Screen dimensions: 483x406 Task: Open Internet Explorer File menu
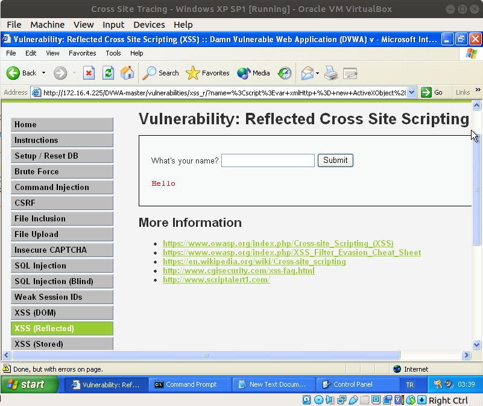pos(11,53)
